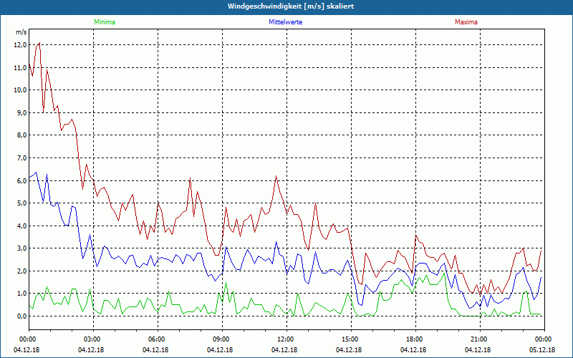The image size is (573, 358).
Task: Click the 10,0 y-axis value
Action: 21,90
